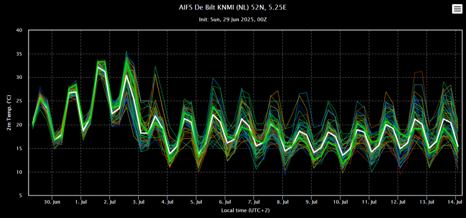The width and height of the screenshot is (466, 218).
Task: Click the '13. Jul' x-axis label
Action: coord(427,202)
